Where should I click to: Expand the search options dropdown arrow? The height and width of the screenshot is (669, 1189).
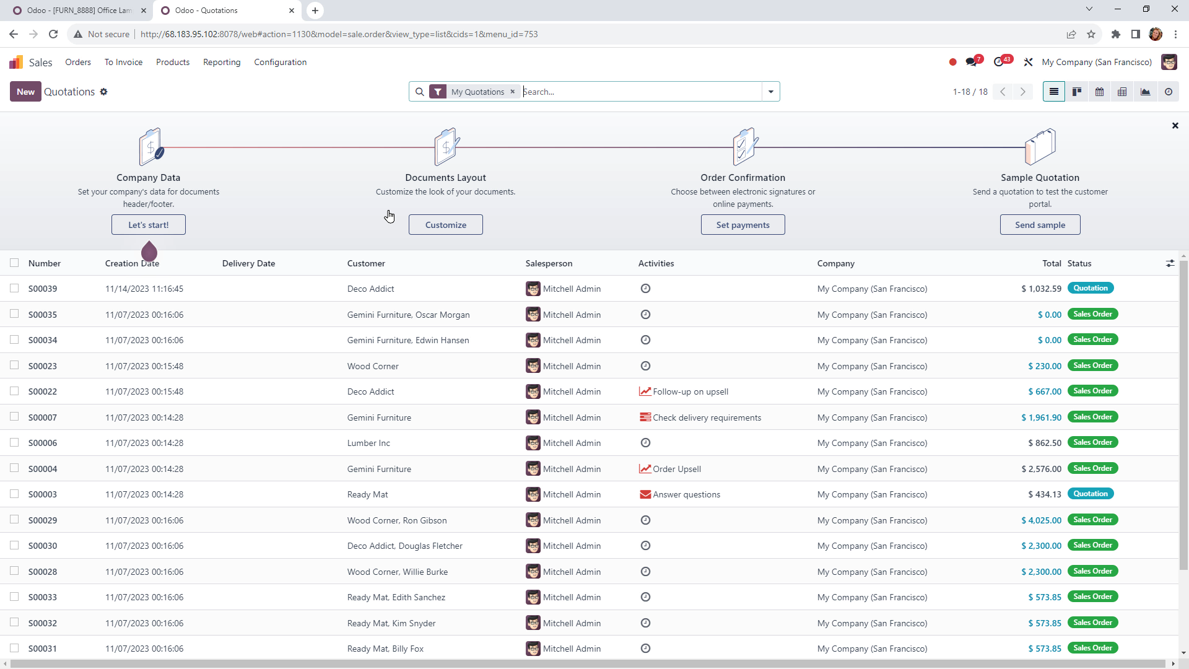[x=770, y=92]
